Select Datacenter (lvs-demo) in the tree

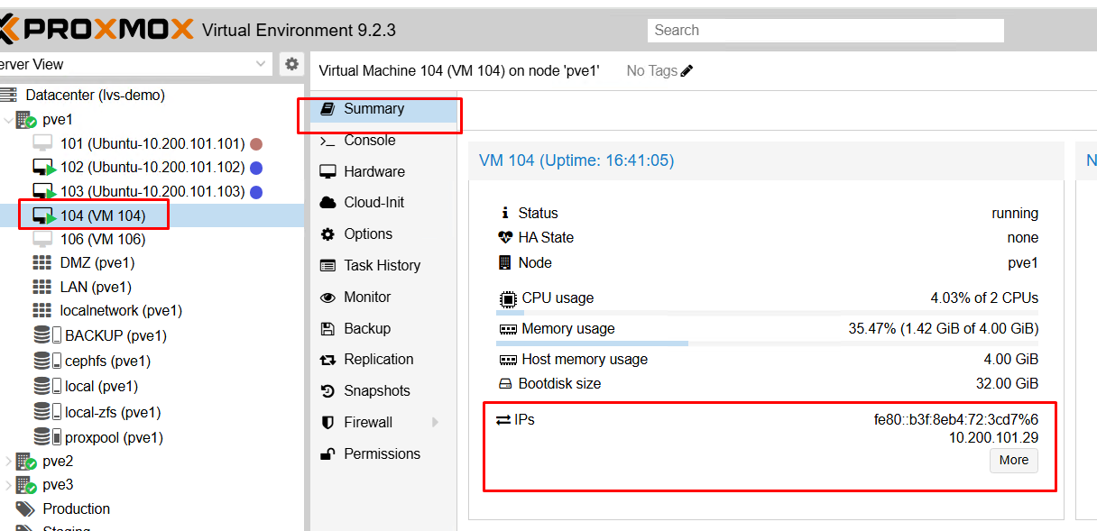pos(95,95)
